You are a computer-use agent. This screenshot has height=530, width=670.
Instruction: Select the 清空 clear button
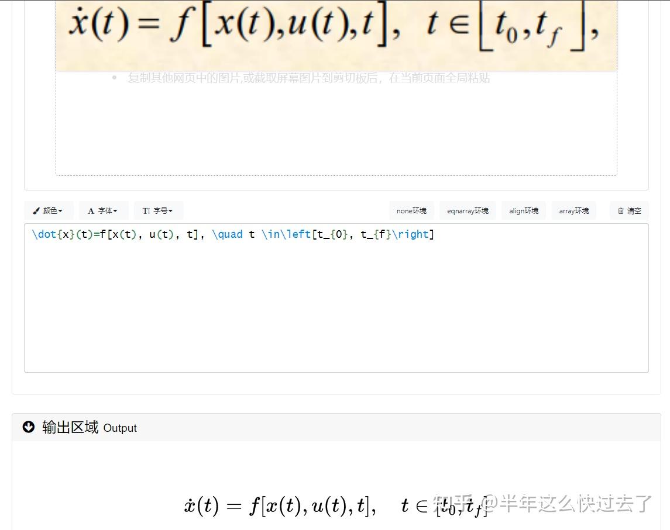(629, 210)
